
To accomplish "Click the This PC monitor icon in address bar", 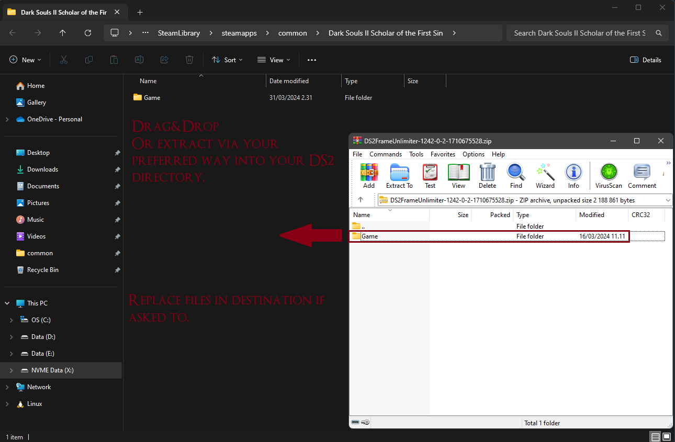I will pos(115,32).
